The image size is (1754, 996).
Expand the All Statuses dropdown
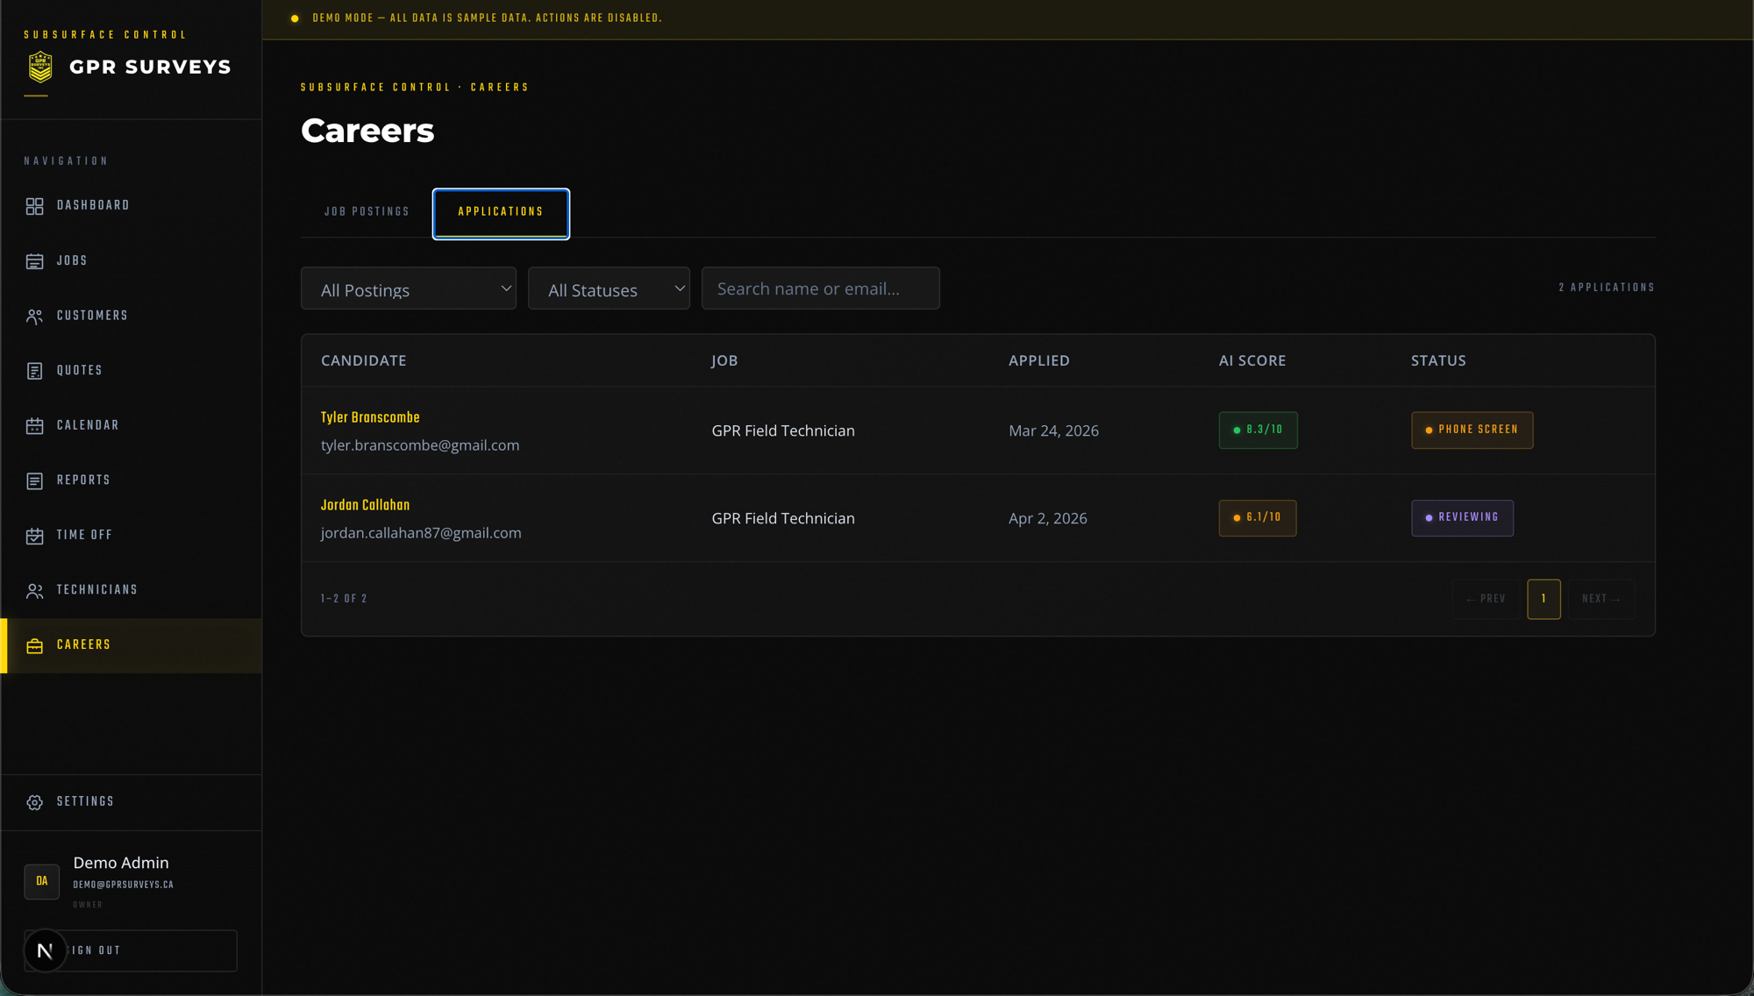click(609, 288)
